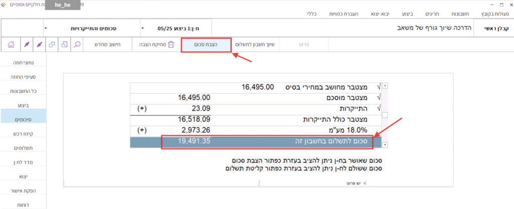Toggle checkmark on מצטבר מוסכם row

pos(378,97)
